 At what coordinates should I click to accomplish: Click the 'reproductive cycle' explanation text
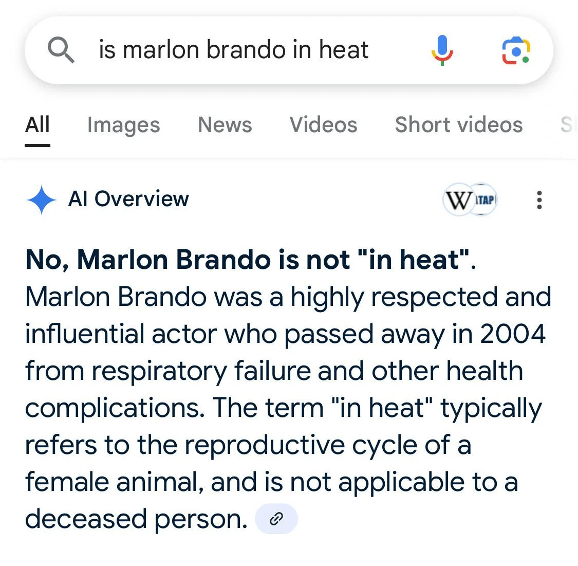tap(265, 445)
